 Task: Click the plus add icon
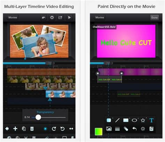click(x=15, y=129)
